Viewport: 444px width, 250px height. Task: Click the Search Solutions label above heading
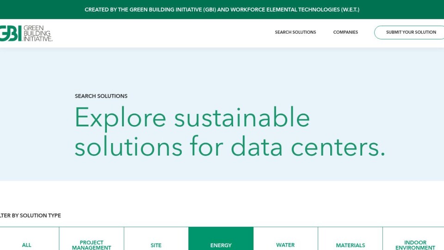(x=101, y=96)
